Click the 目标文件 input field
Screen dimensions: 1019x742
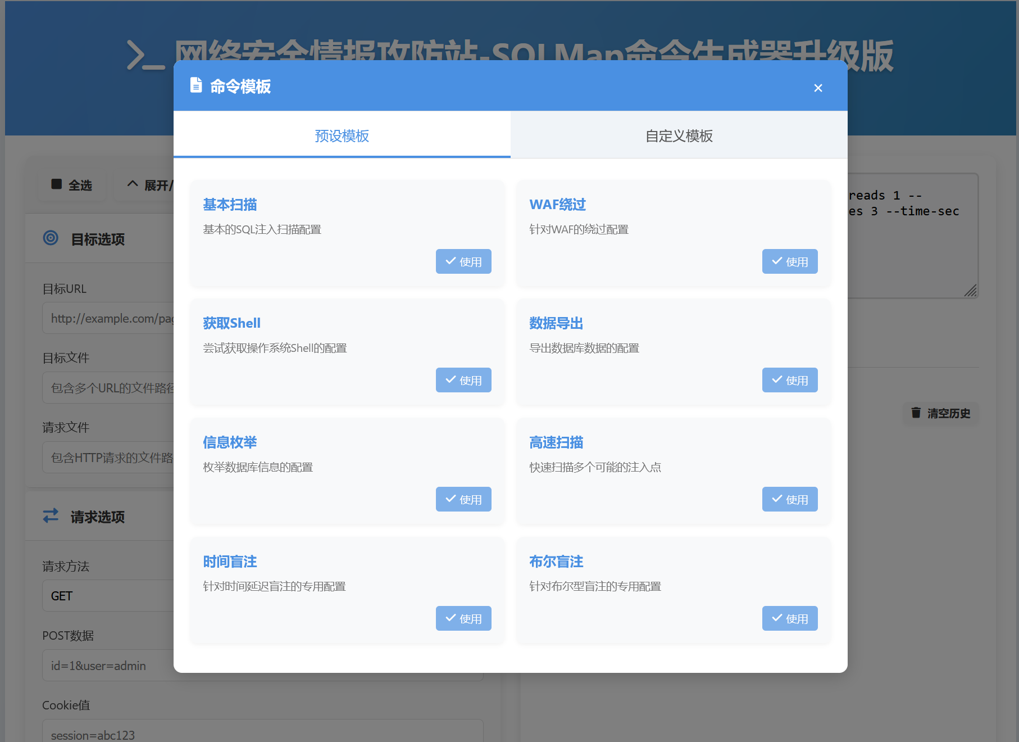[x=108, y=388]
